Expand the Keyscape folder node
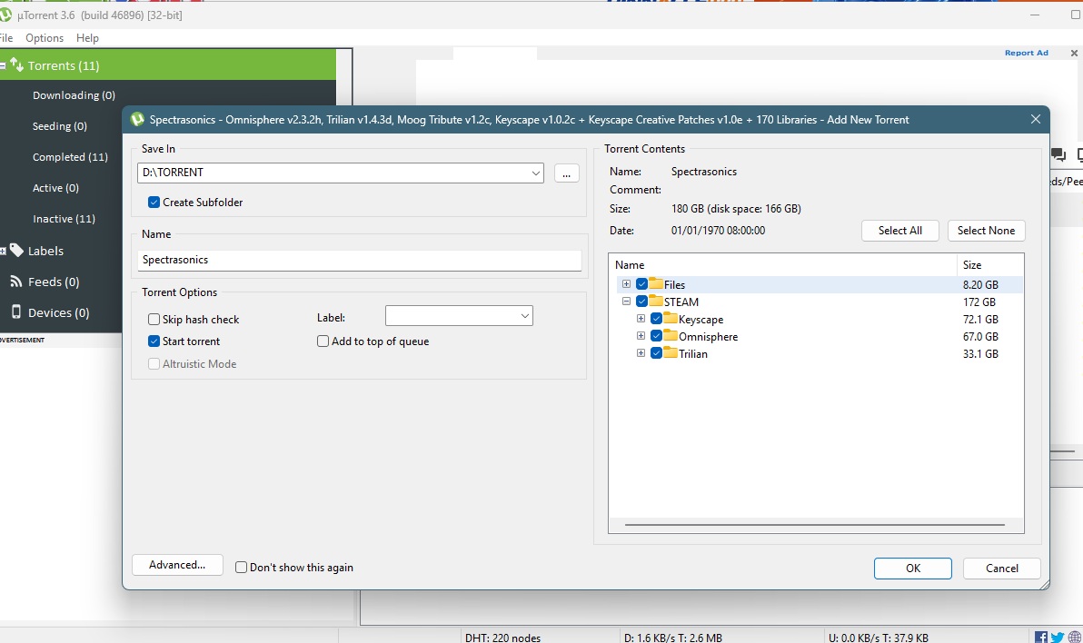 pyautogui.click(x=641, y=319)
